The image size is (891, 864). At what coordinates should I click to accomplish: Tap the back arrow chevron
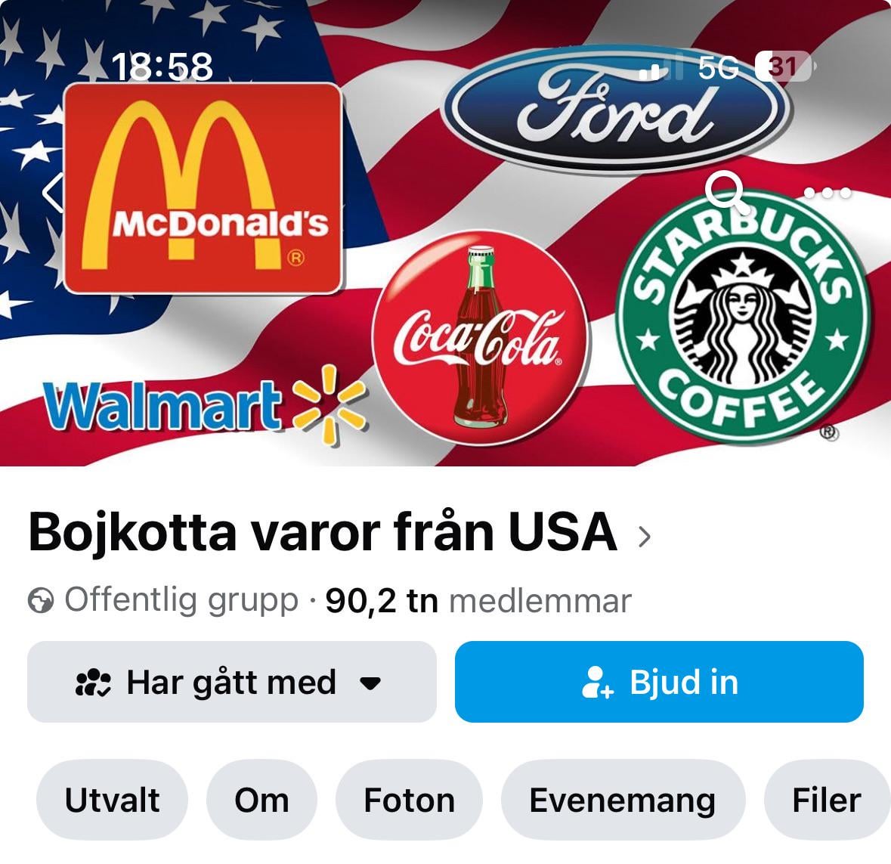(x=53, y=194)
